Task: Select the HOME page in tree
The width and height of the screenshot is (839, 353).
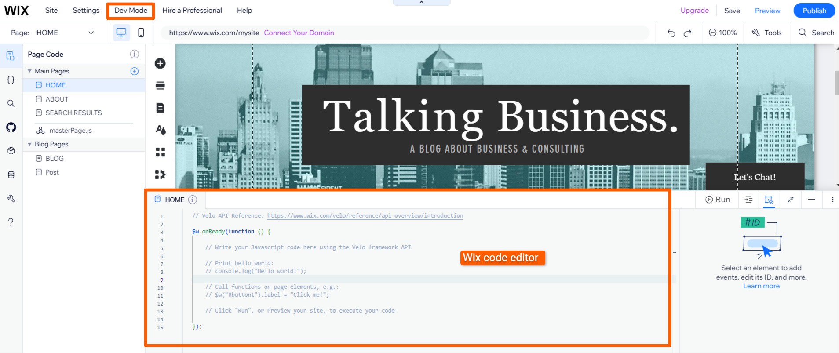Action: [84, 85]
